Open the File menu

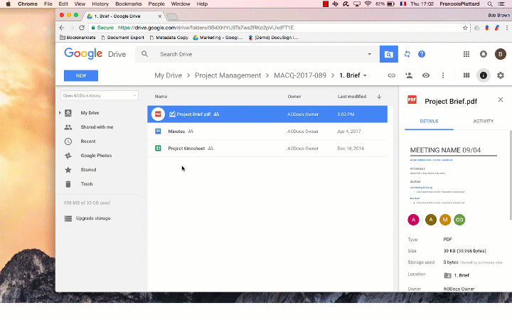coord(48,4)
